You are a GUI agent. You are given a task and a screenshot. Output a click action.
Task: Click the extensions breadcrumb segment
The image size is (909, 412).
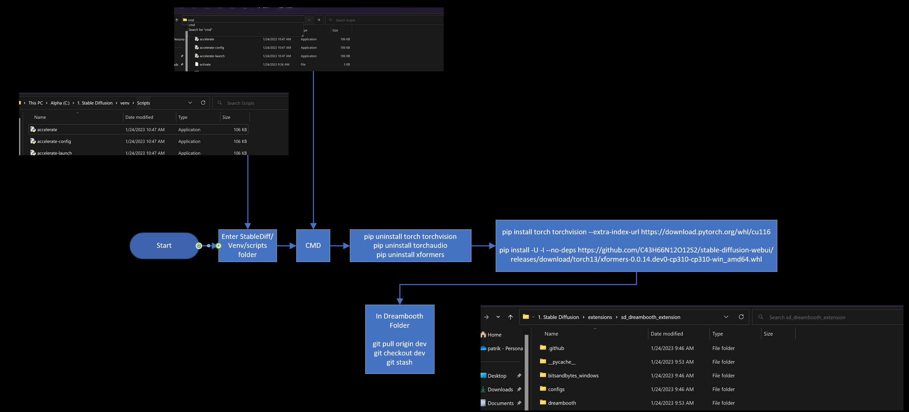599,317
